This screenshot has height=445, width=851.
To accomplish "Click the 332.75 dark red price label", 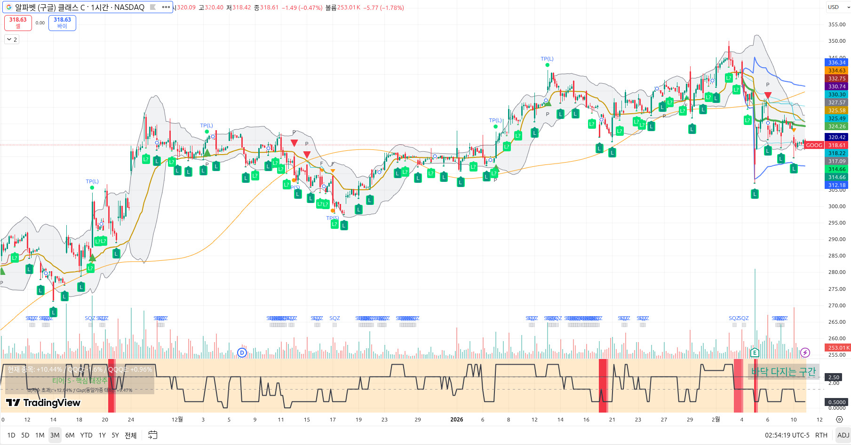I will click(836, 78).
